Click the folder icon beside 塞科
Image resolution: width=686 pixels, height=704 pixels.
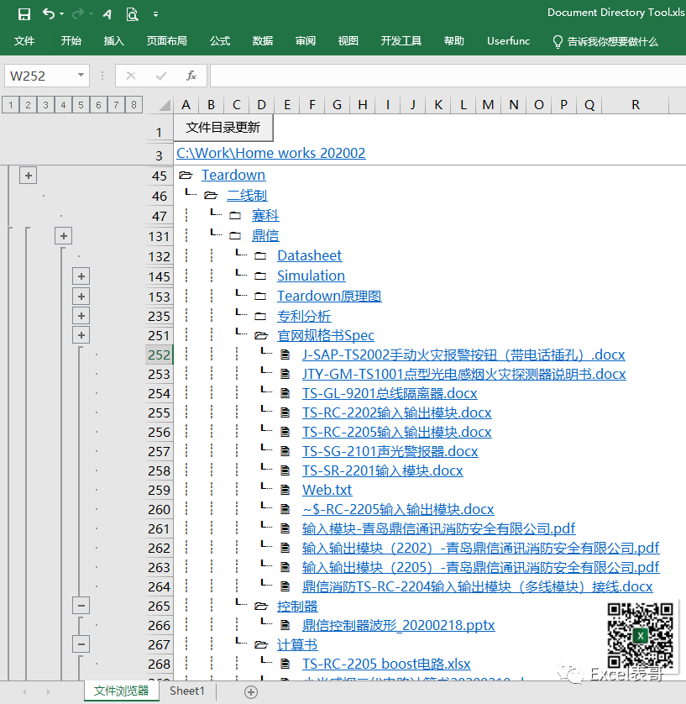(235, 216)
